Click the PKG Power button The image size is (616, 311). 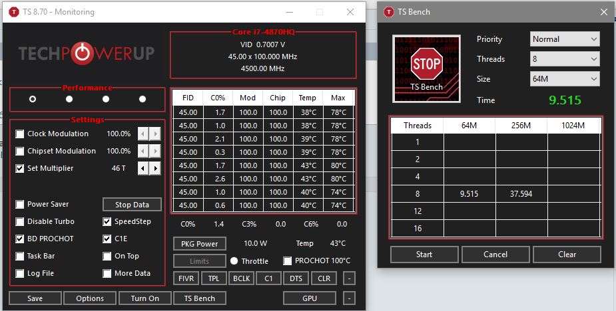pos(200,243)
